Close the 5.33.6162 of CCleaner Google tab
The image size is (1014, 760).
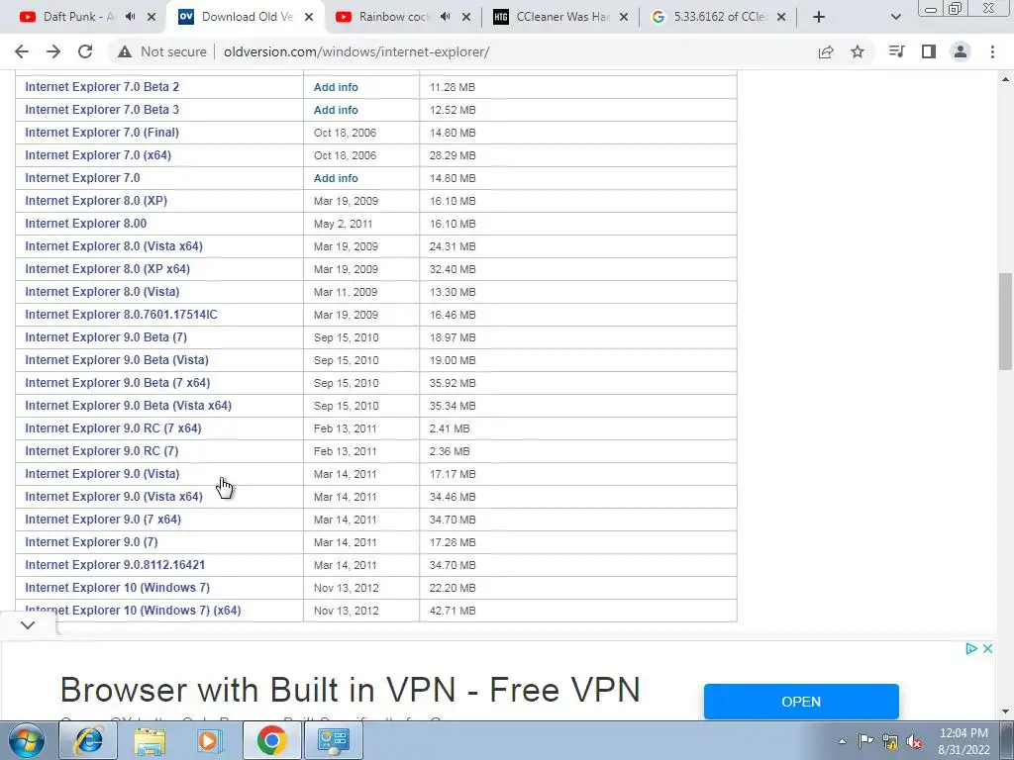coord(781,17)
